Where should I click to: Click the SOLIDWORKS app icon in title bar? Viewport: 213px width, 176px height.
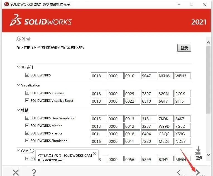6,4
